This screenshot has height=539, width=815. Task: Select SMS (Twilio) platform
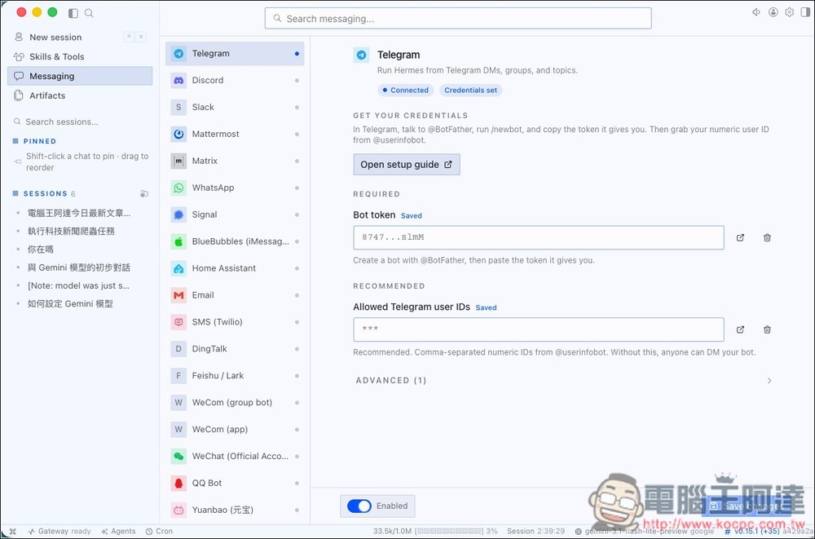tap(235, 321)
